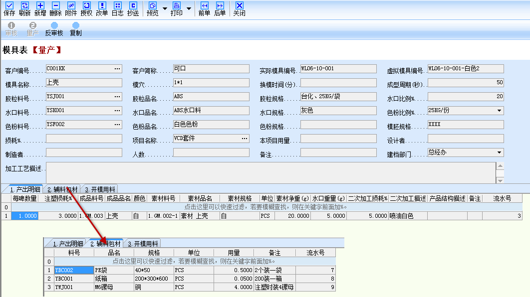This screenshot has width=530, height=297.
Task: Click the 备注 input field
Action: tap(338, 152)
